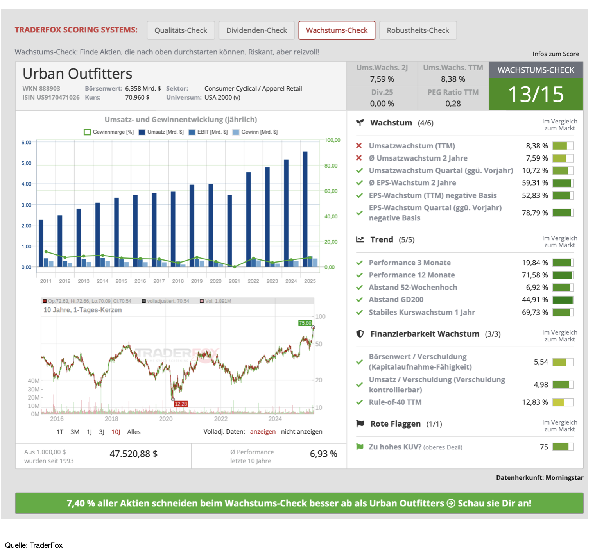Select the 1T chart timeframe
Screen dimensions: 595x554
pyautogui.click(x=60, y=432)
